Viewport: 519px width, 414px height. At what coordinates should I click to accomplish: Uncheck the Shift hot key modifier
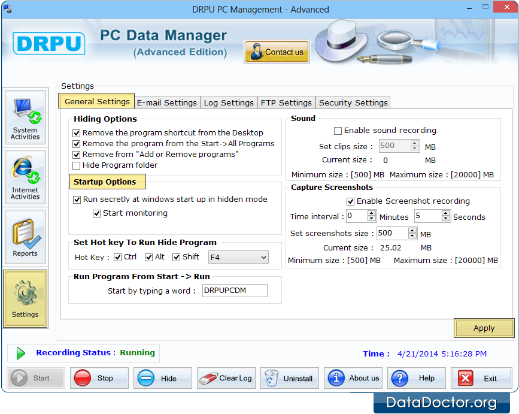pos(176,258)
